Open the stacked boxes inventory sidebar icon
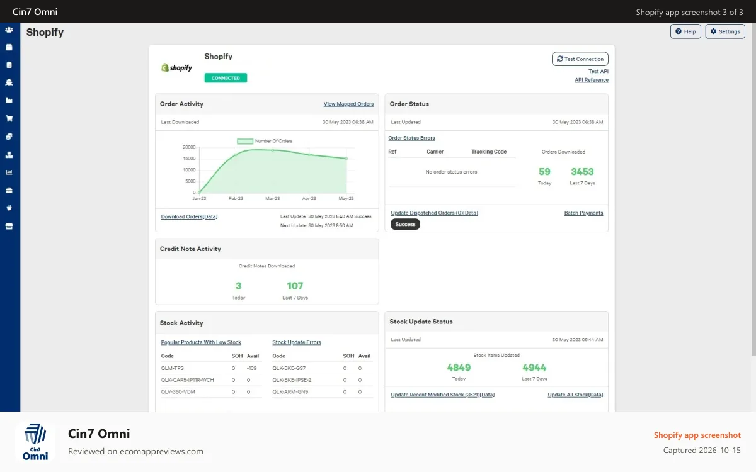The width and height of the screenshot is (756, 472). click(9, 155)
